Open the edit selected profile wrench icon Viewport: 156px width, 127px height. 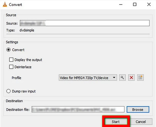coord(122,78)
